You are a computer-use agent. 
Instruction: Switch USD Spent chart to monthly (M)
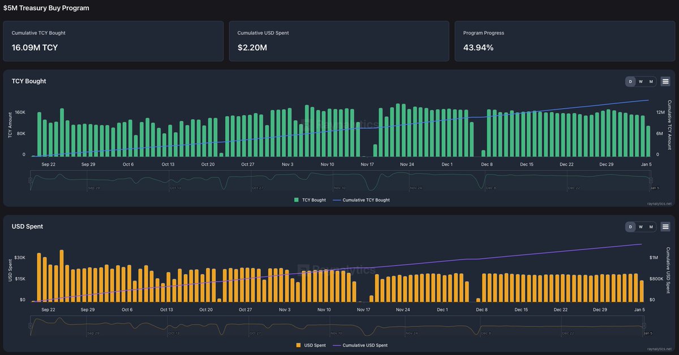651,227
